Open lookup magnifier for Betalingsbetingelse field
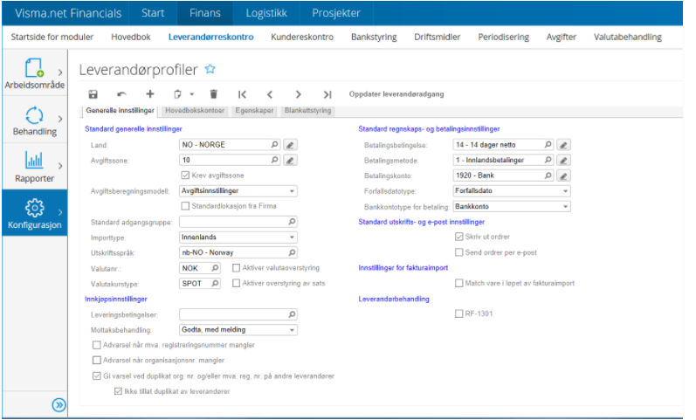 (x=548, y=145)
